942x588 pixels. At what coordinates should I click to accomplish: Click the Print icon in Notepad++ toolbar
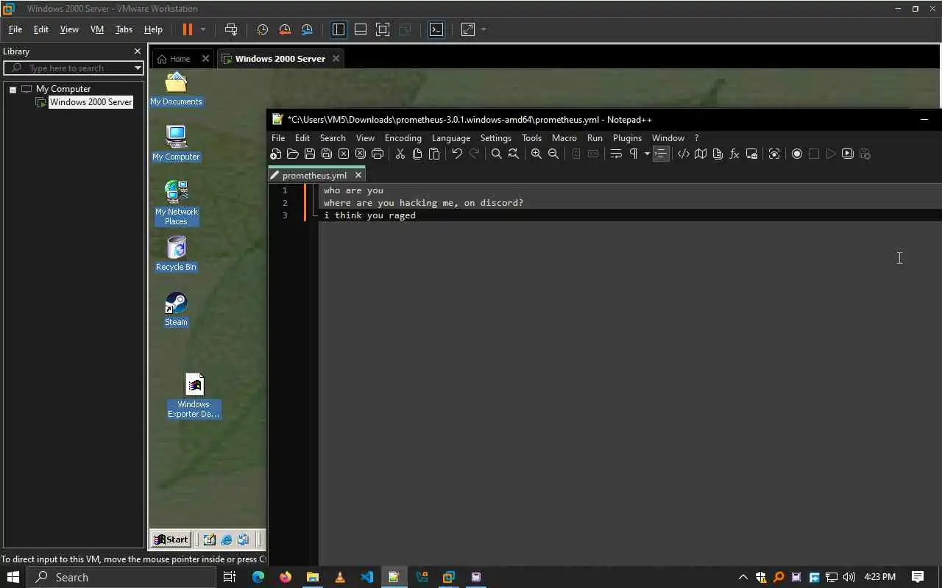378,154
